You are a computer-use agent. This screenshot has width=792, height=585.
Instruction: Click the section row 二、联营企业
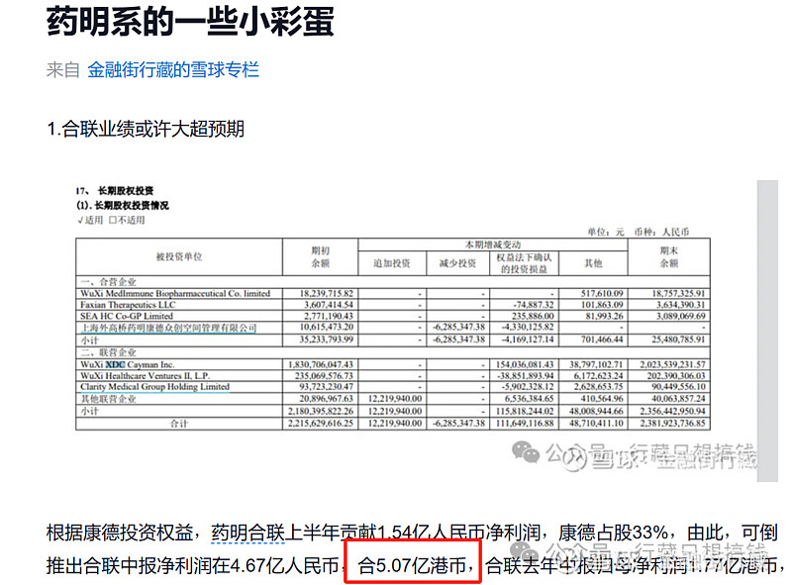[109, 352]
